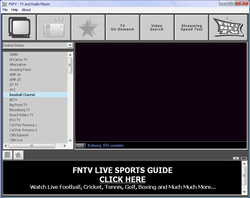The image size is (250, 198).
Task: Click the banner panel rectangle toggle button
Action: [x=244, y=158]
